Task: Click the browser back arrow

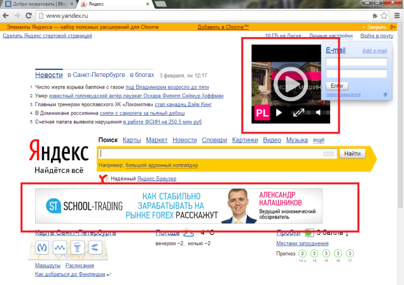Action: tap(6, 16)
